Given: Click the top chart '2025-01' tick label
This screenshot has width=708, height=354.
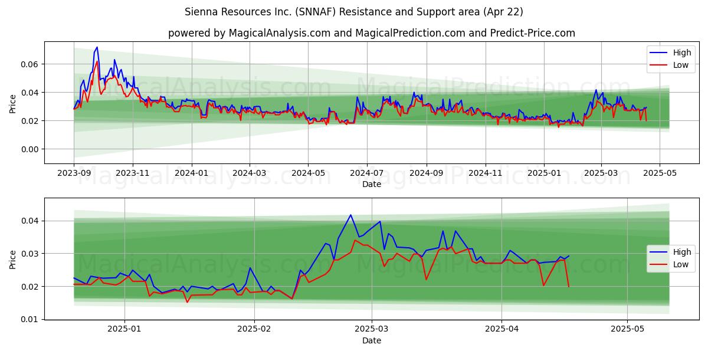Looking at the screenshot, I should coord(545,173).
